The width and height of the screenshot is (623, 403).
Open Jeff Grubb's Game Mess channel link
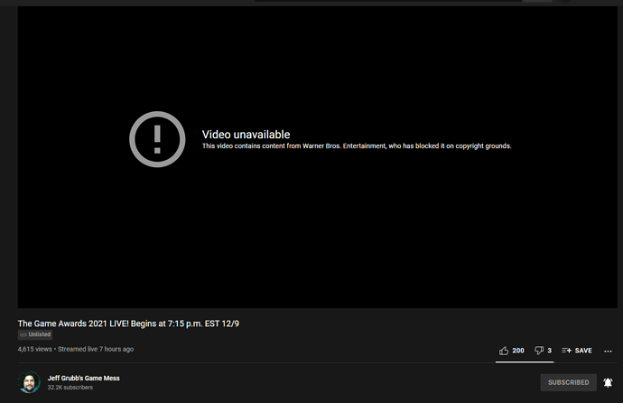83,378
